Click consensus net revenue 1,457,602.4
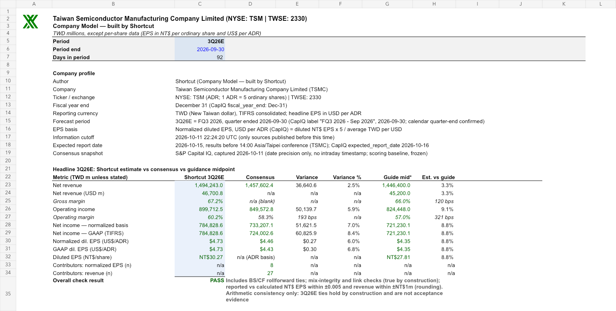Screen dimensions: 616x311 coord(250,185)
